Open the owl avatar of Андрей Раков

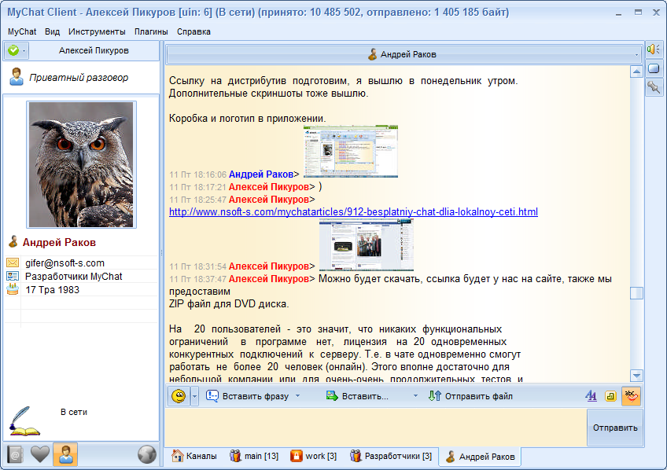point(81,164)
